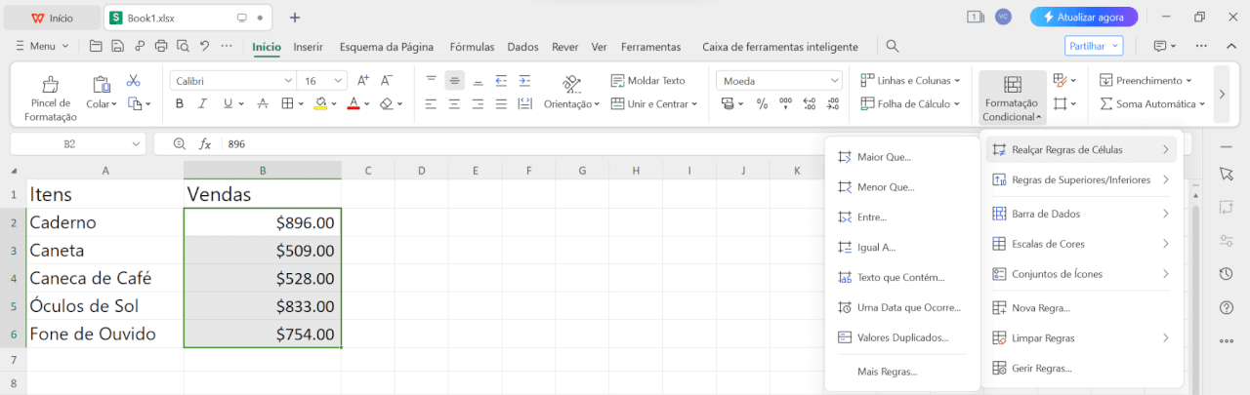Increase font size with A+ icon

point(363,80)
